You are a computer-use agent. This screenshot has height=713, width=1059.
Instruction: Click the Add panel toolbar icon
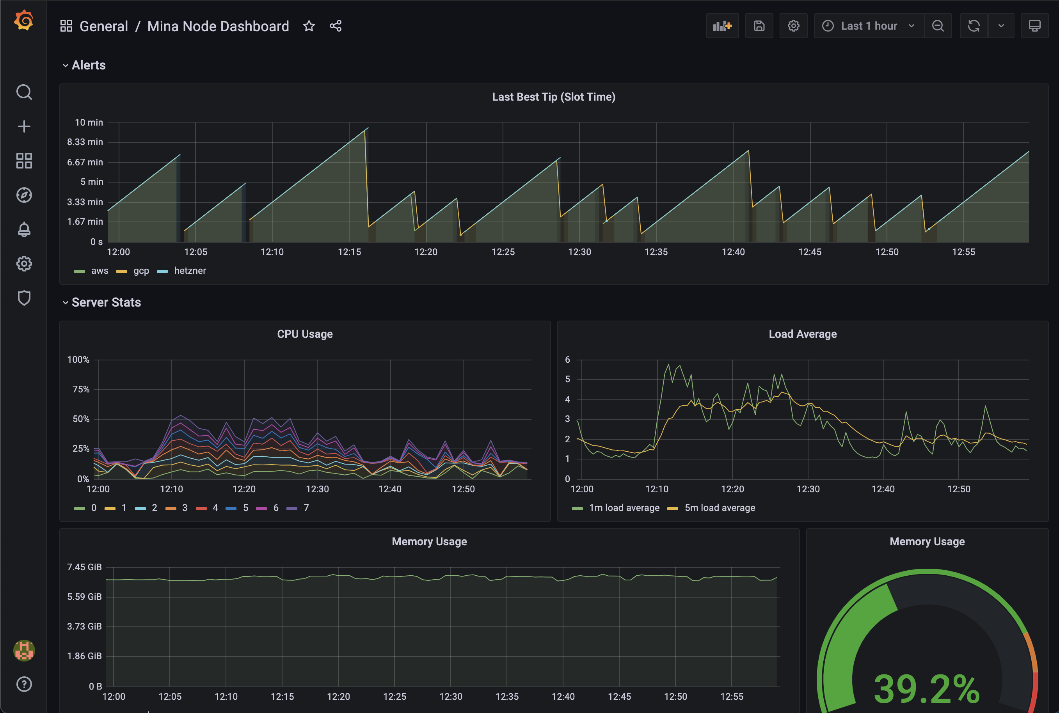(x=722, y=26)
